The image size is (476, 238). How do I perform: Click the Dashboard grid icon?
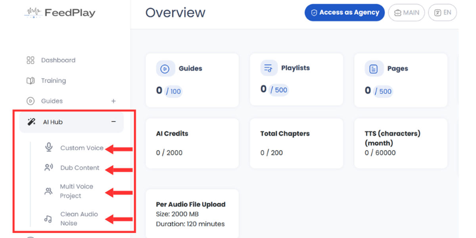point(31,60)
